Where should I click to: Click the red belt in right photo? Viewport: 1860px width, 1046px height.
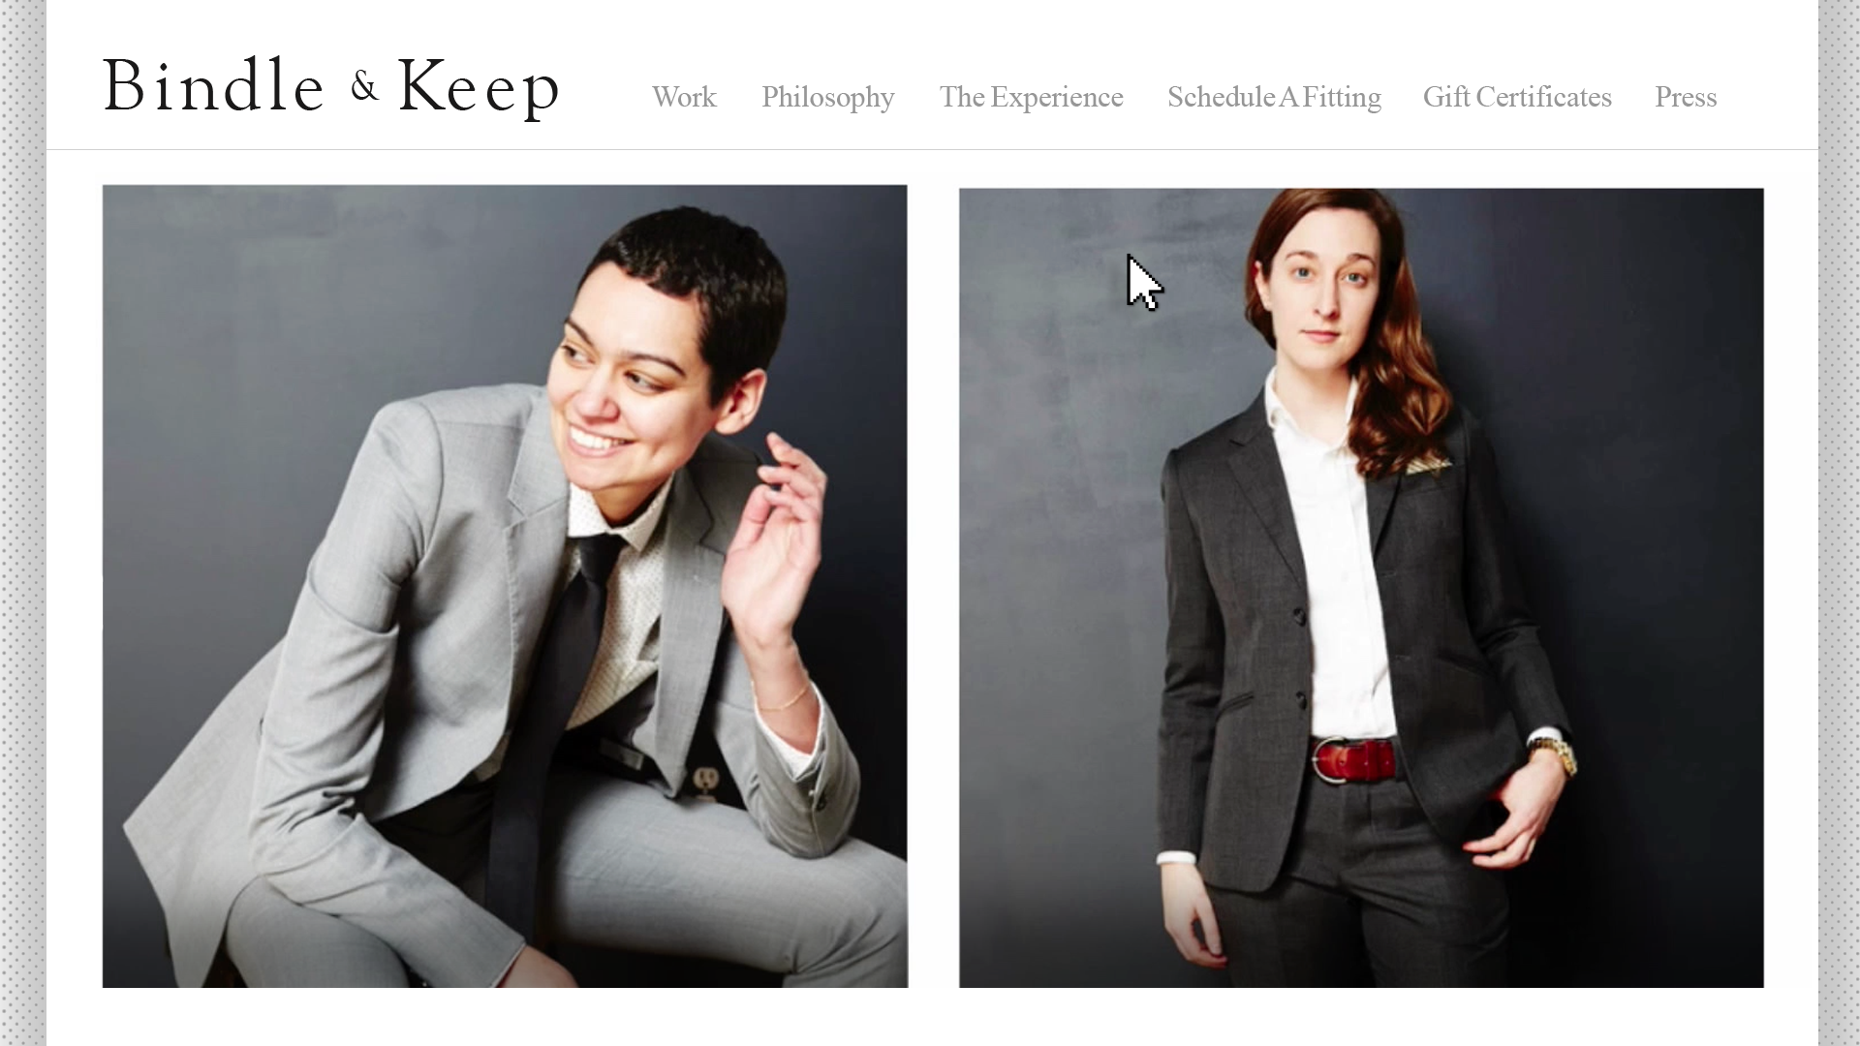pyautogui.click(x=1353, y=759)
